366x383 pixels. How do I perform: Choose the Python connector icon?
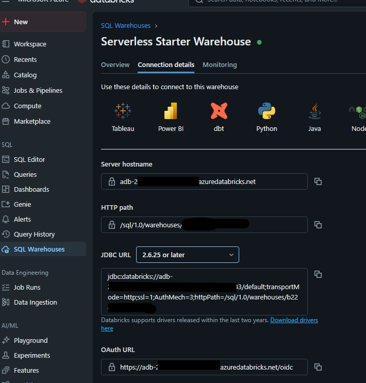tap(267, 111)
